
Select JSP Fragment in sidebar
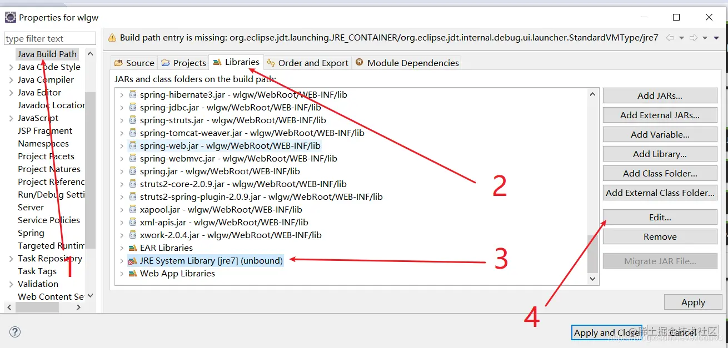tap(45, 130)
